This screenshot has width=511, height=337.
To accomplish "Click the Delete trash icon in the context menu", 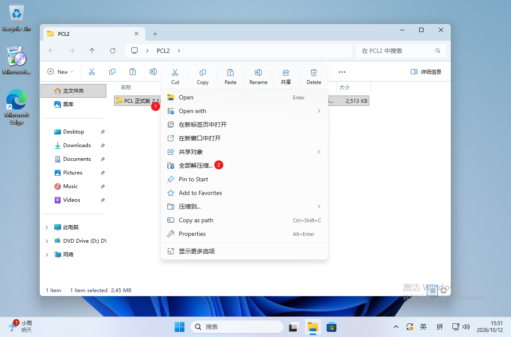I will point(313,73).
